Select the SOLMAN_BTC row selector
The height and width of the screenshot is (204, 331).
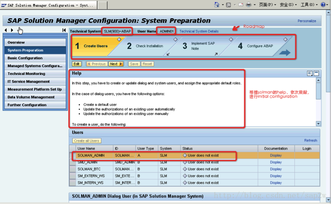(x=73, y=169)
